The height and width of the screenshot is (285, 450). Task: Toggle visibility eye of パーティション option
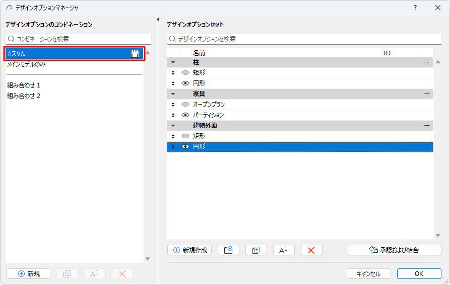(x=185, y=115)
